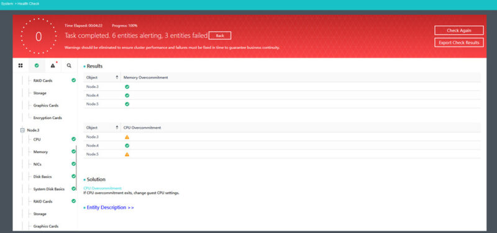Click Node.5 row in Memory Overcommitment table
The width and height of the screenshot is (497, 233).
282,103
